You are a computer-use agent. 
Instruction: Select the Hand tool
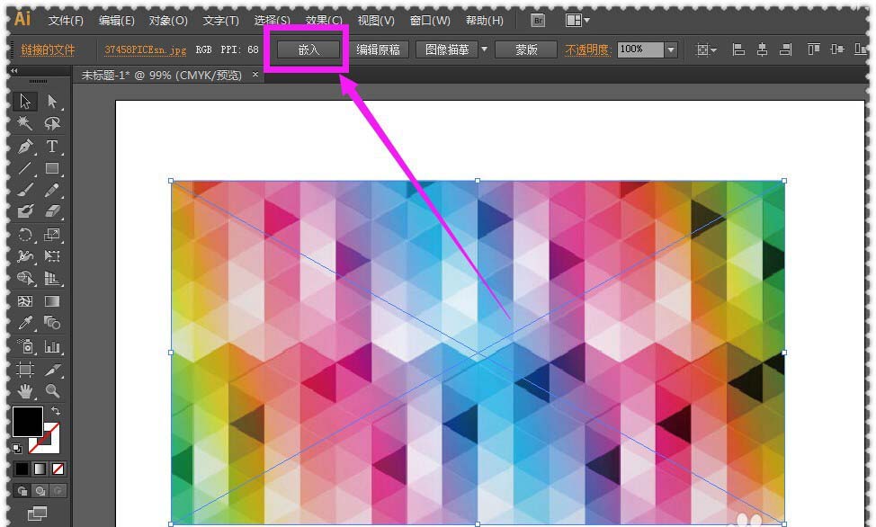click(x=25, y=390)
